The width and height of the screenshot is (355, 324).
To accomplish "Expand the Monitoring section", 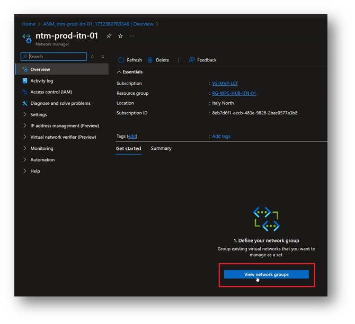I will click(x=25, y=148).
